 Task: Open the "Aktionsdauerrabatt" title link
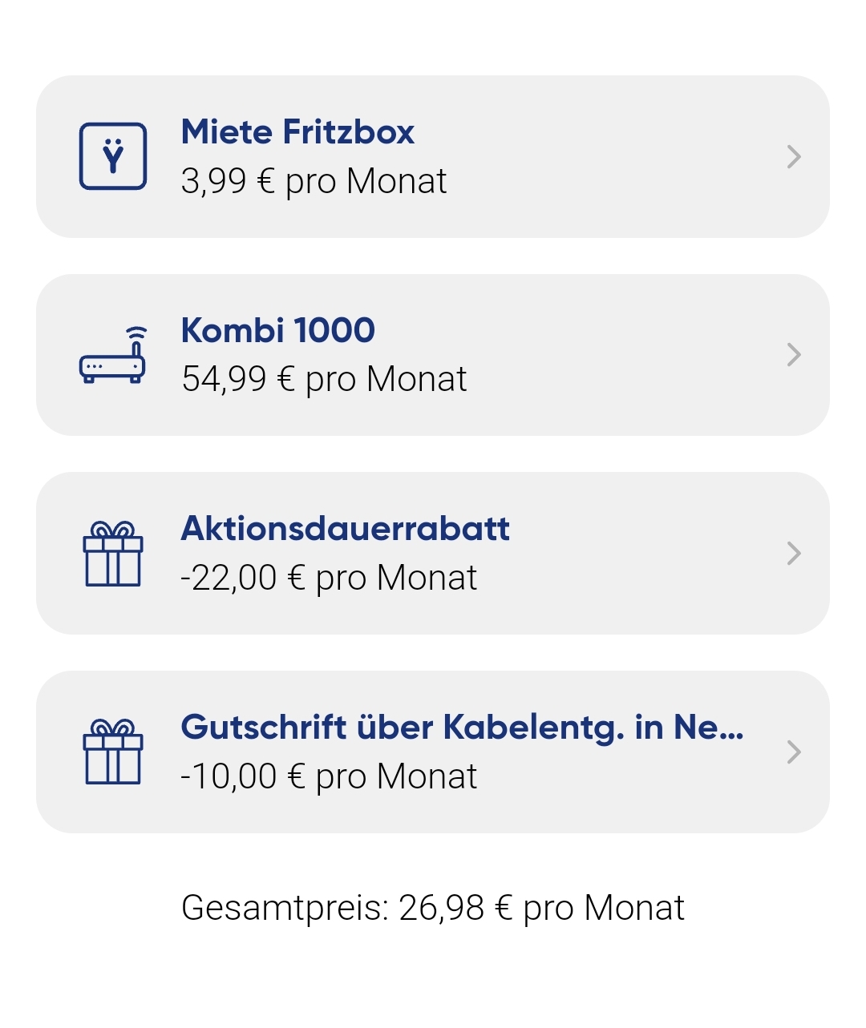click(x=345, y=529)
